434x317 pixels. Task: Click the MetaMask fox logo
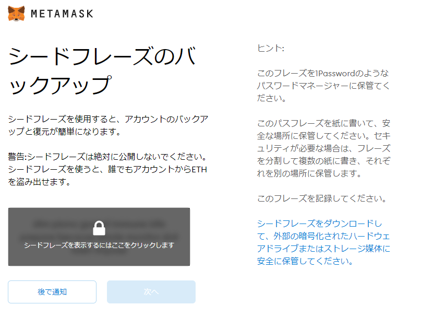click(x=16, y=13)
